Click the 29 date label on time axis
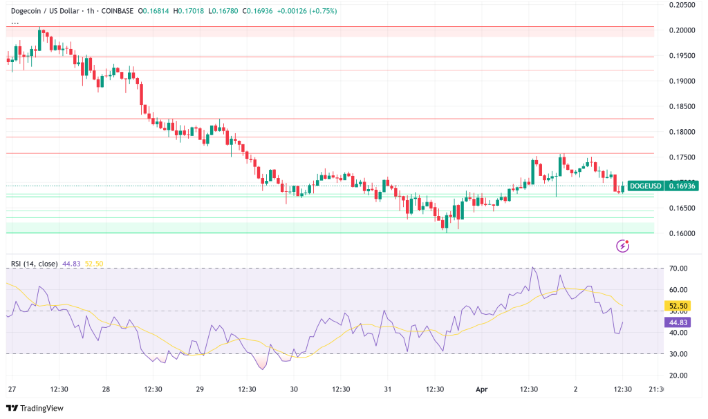 point(200,389)
